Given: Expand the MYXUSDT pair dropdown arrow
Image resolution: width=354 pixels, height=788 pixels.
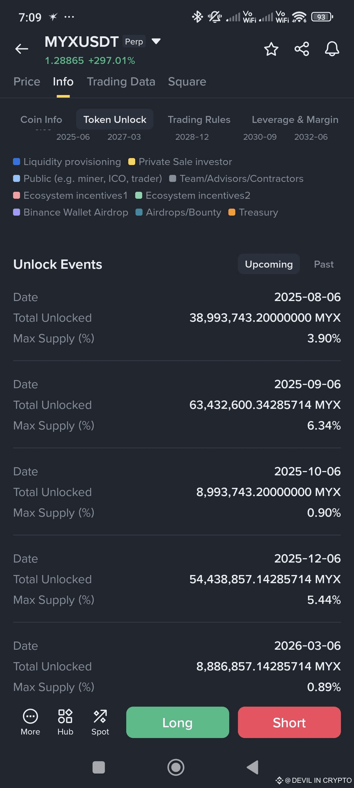Looking at the screenshot, I should (x=156, y=41).
